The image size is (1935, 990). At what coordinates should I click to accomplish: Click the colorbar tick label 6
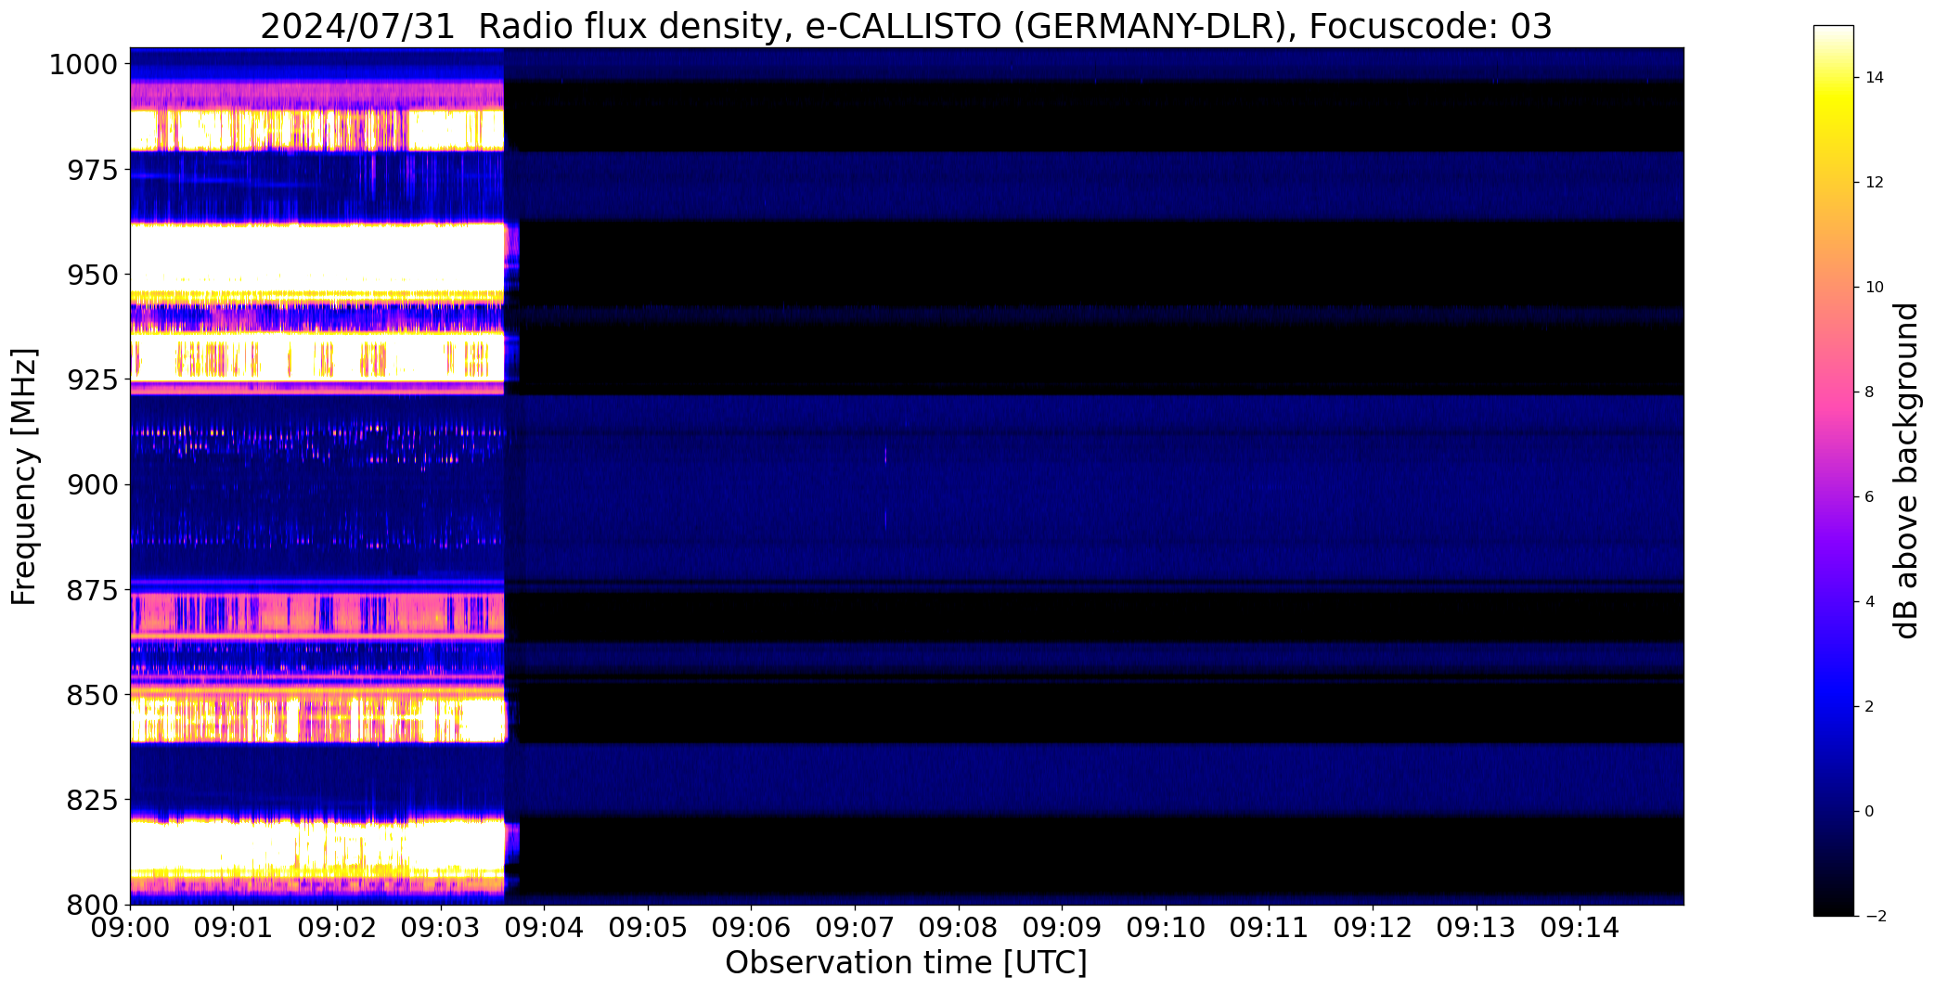(x=1869, y=497)
